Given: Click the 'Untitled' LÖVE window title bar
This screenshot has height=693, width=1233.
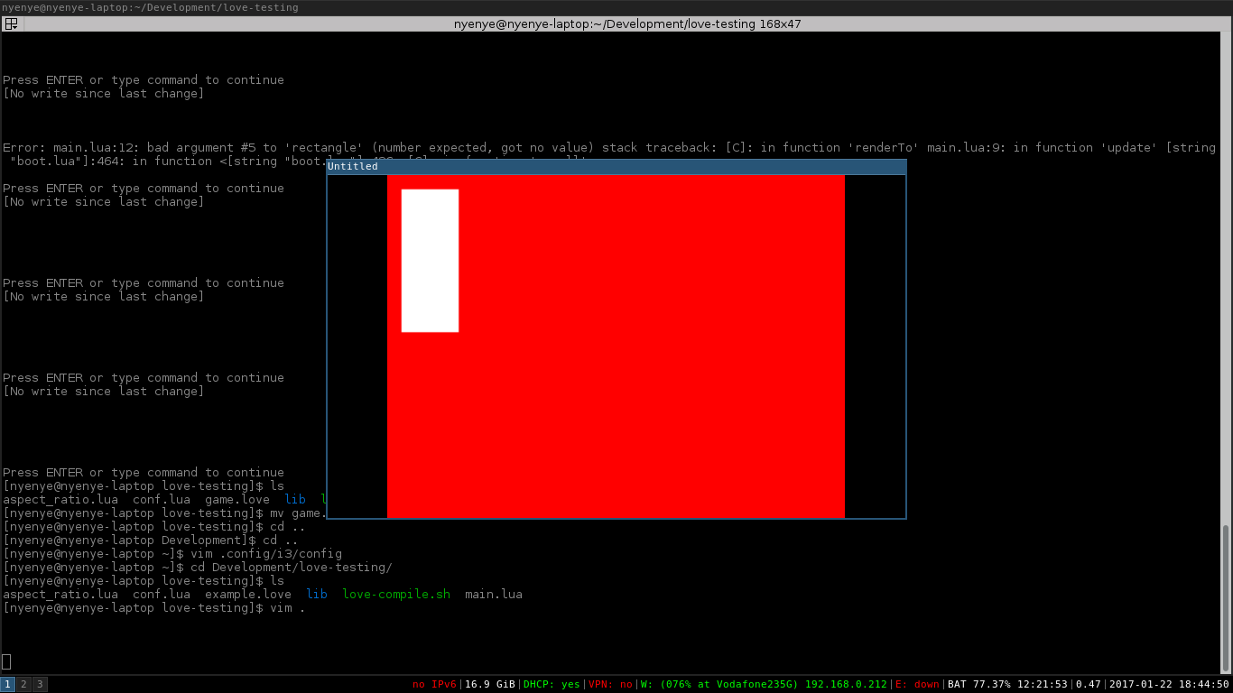Looking at the screenshot, I should (616, 167).
